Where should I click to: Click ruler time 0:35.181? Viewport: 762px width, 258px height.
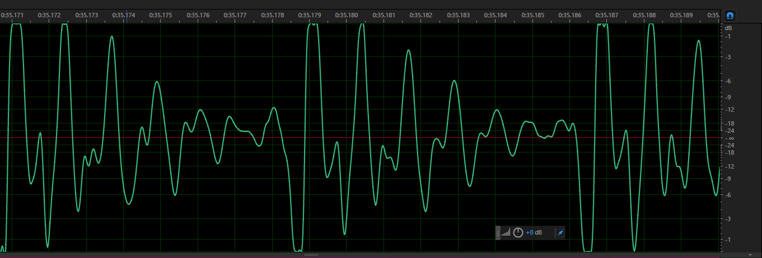point(384,15)
